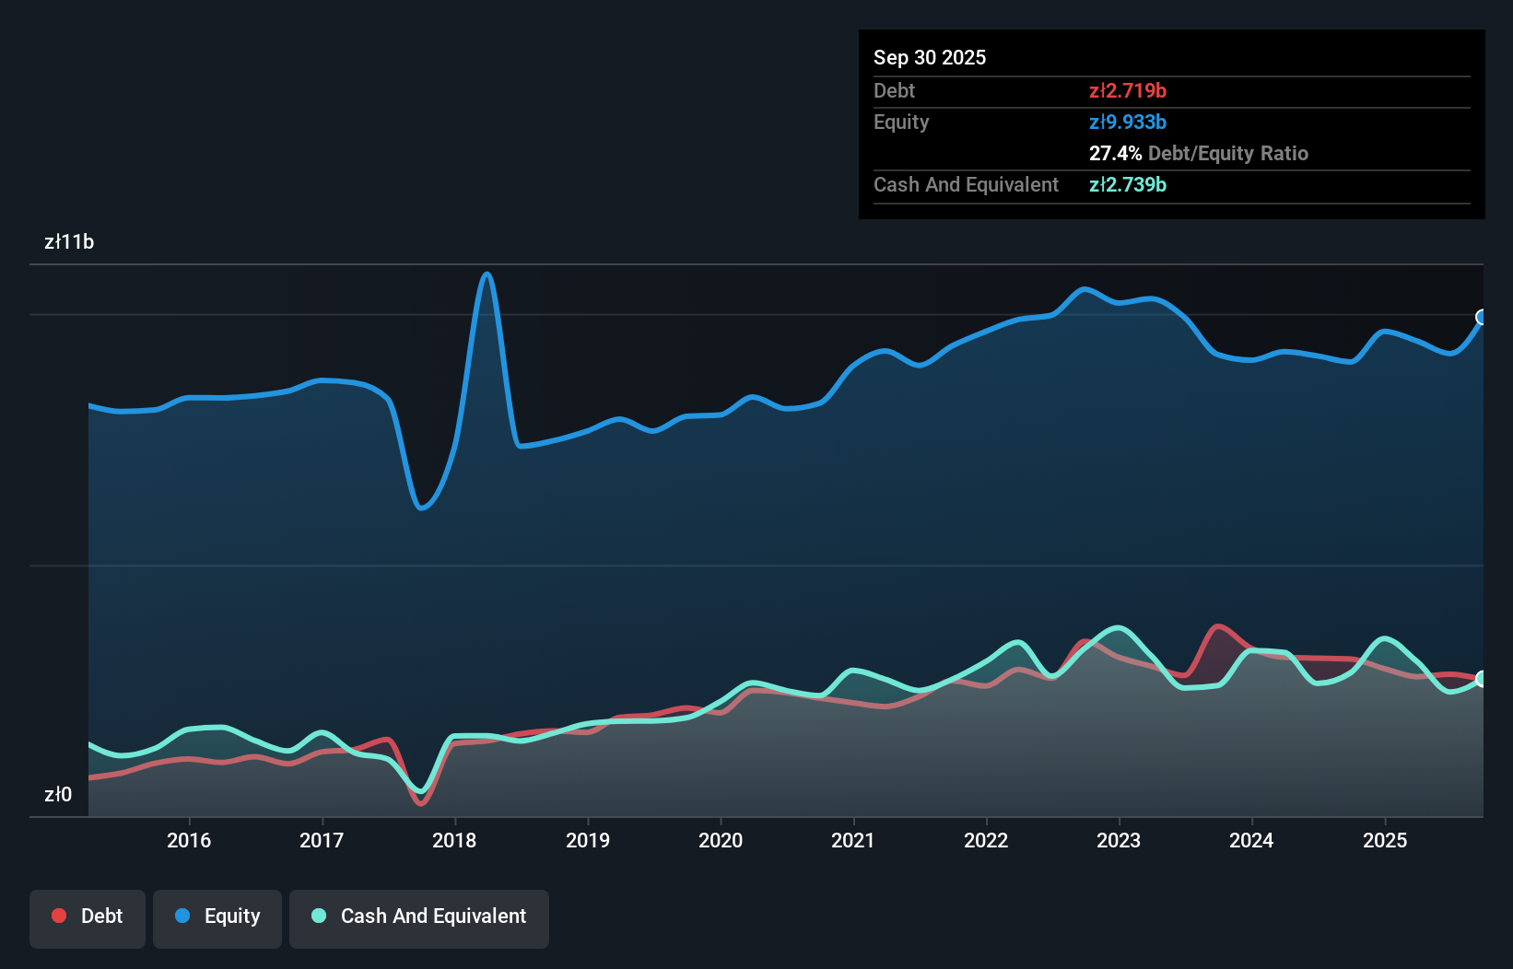Click the red Debt legend dot
This screenshot has width=1513, height=969.
[59, 916]
